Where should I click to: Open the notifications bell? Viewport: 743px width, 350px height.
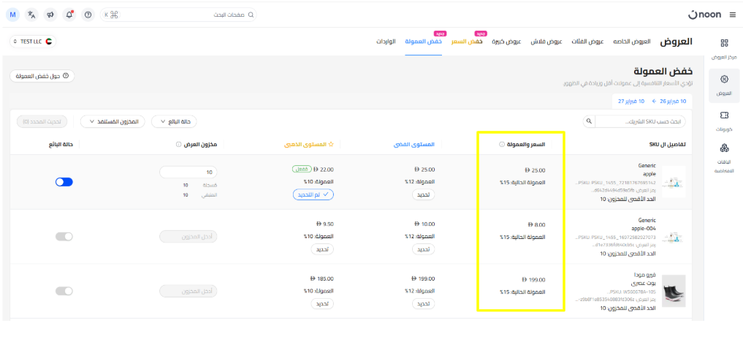(x=69, y=15)
